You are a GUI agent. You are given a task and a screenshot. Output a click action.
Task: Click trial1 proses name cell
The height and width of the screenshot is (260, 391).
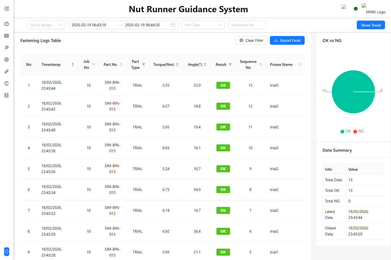click(274, 252)
